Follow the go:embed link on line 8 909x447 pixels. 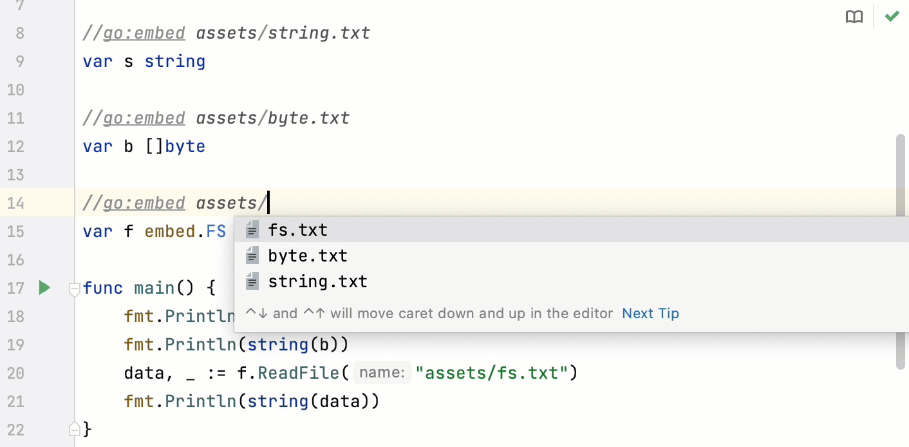point(144,32)
